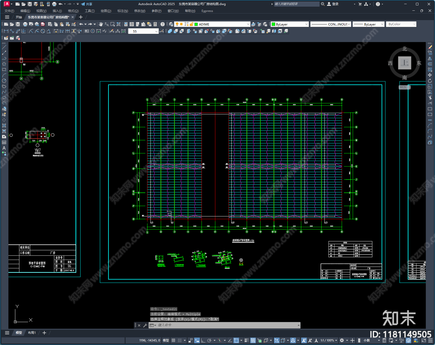The image size is (435, 345).
Task: Open the ByLayer lineweight dropdown
Action: coord(382,24)
